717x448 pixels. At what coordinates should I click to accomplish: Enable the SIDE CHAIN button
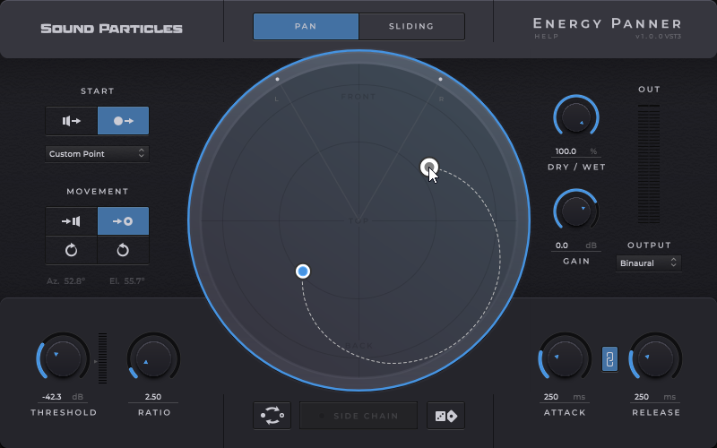click(358, 416)
